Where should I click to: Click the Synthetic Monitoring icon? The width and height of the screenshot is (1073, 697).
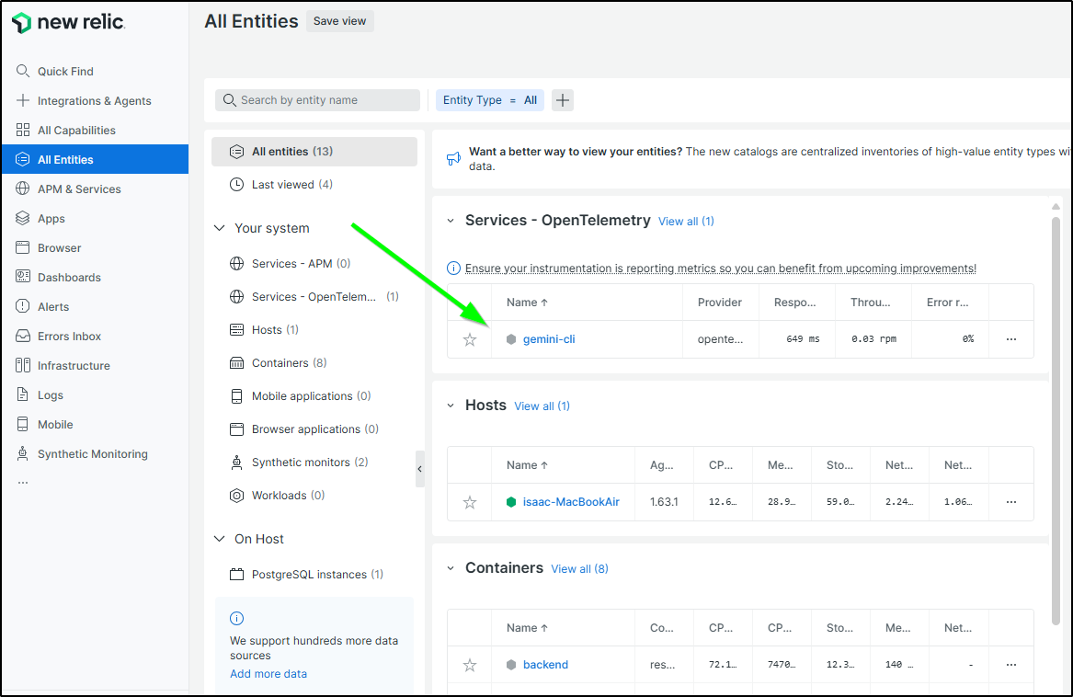(x=23, y=453)
